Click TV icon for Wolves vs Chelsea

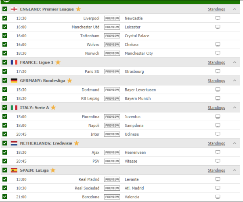218,45
